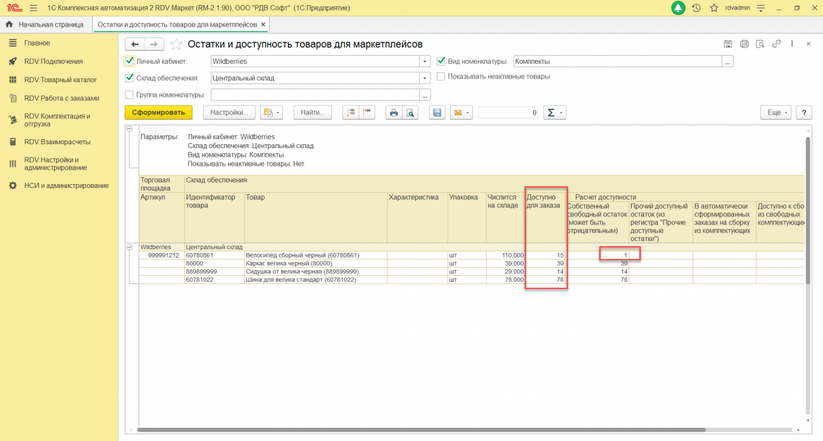Click the green notifications bell icon
Viewport: 823px width, 441px height.
click(x=678, y=8)
